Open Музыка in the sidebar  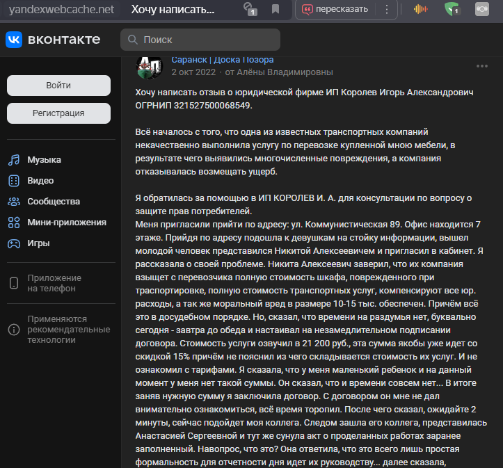pos(44,160)
